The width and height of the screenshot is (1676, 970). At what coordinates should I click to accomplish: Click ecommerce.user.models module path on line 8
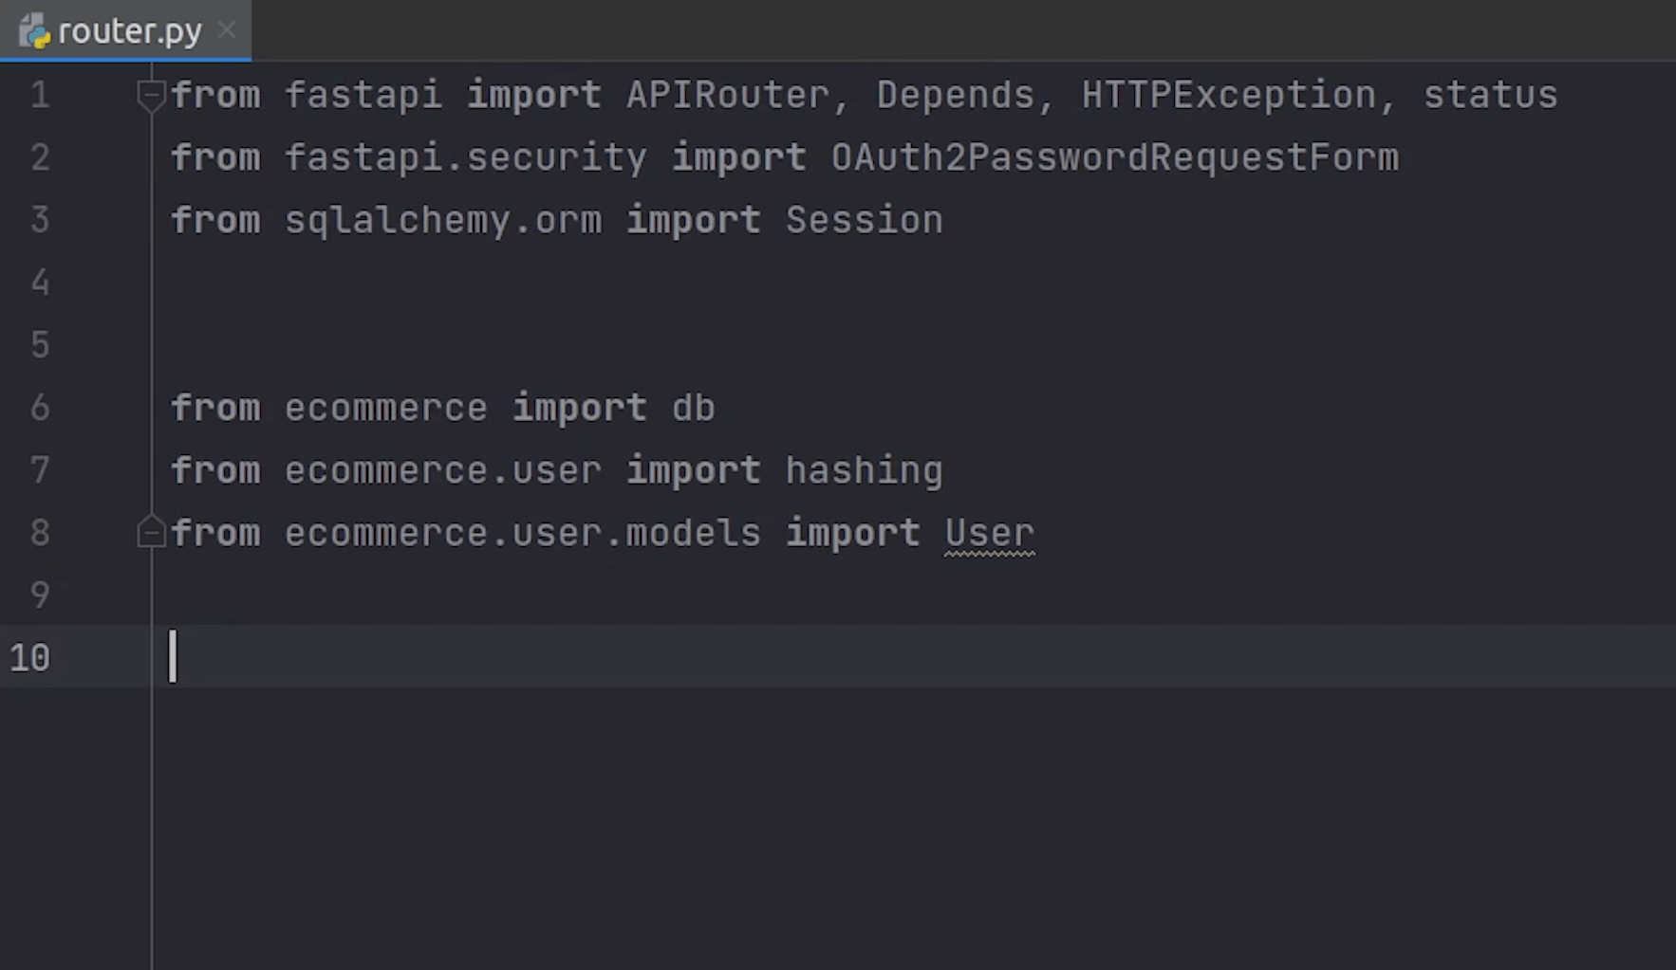pos(522,533)
